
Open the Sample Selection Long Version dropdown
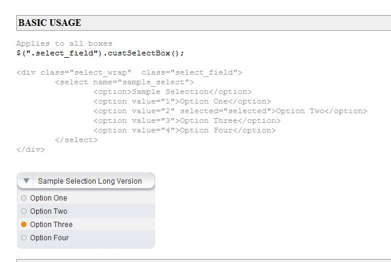pyautogui.click(x=89, y=181)
